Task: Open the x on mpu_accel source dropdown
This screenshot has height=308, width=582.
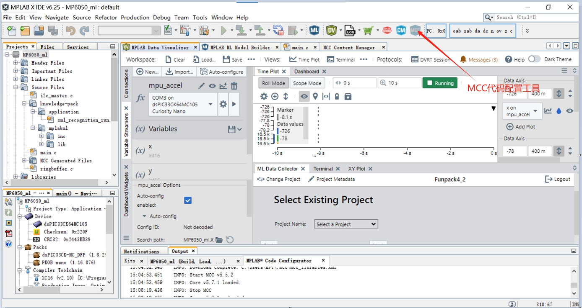Action: coord(522,111)
